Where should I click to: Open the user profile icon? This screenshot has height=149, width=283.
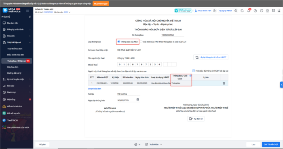click(279, 11)
